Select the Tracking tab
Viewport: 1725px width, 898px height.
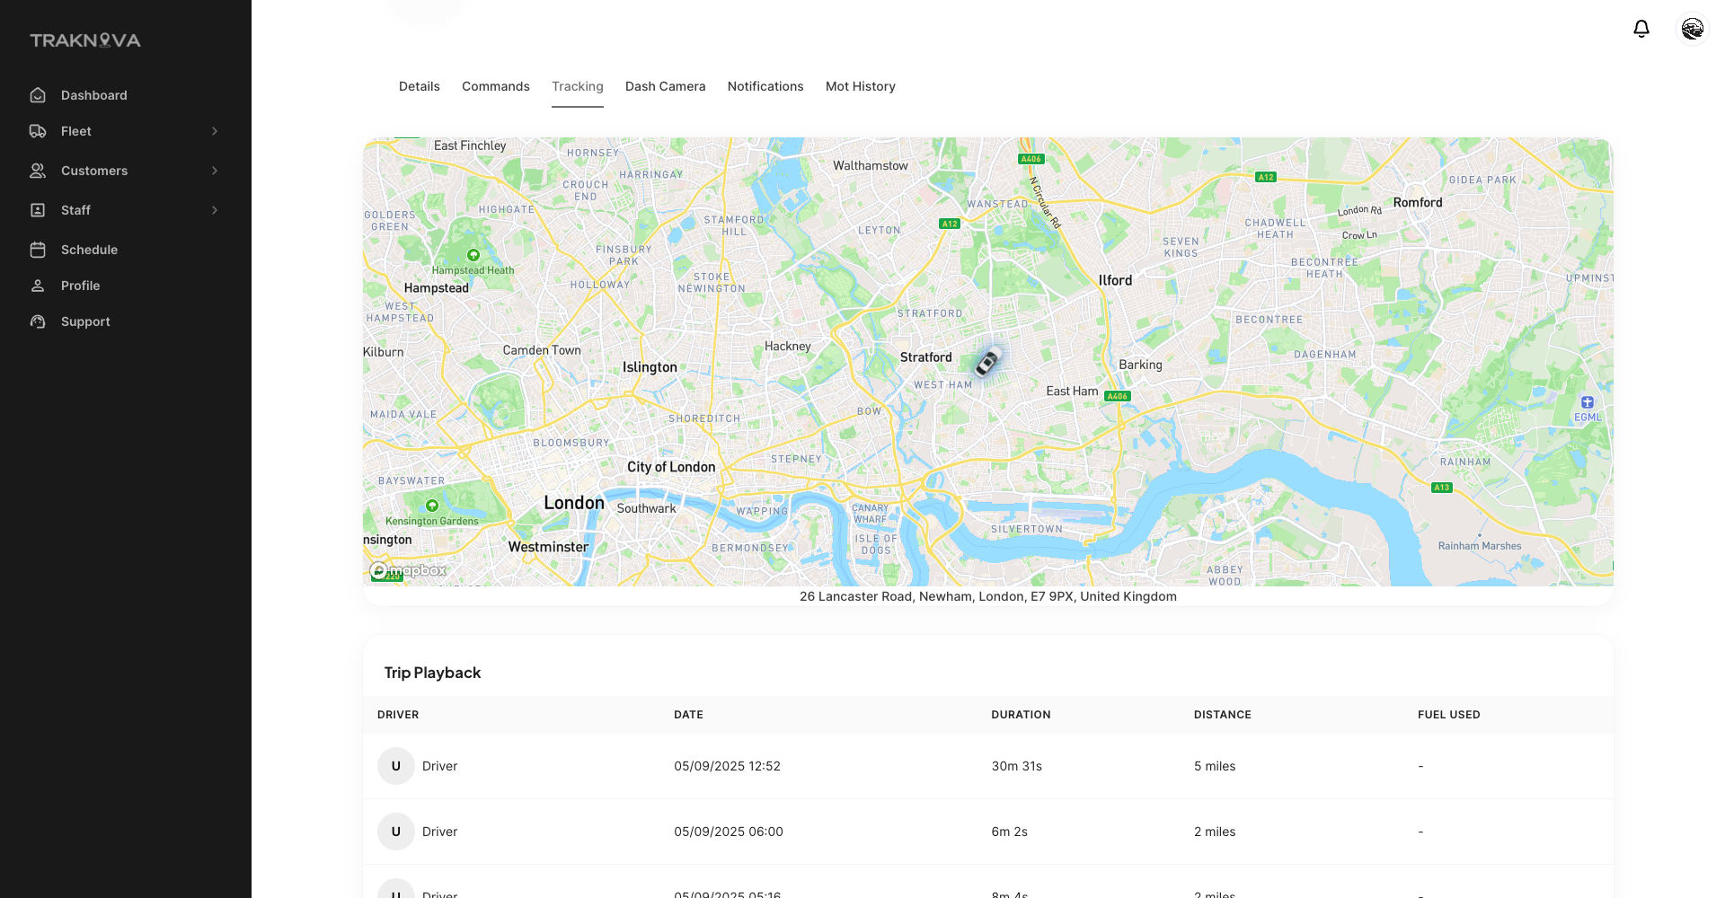pyautogui.click(x=578, y=86)
